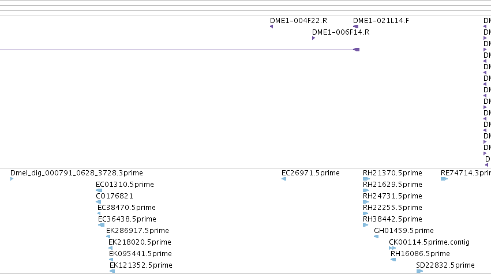Select the EK095441.5prime label
491x274 pixels.
point(140,254)
